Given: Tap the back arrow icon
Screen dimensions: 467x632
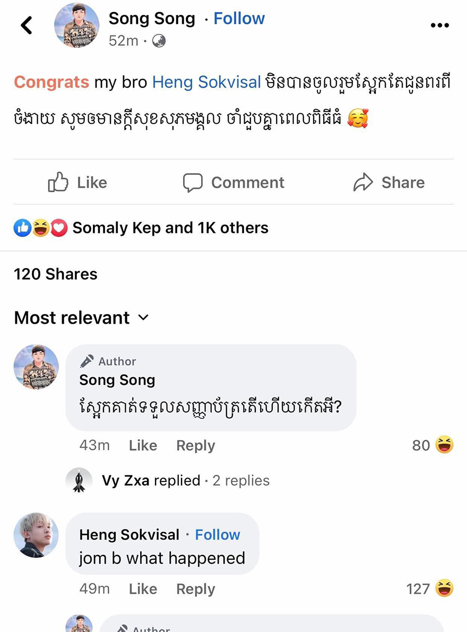Looking at the screenshot, I should click(26, 25).
